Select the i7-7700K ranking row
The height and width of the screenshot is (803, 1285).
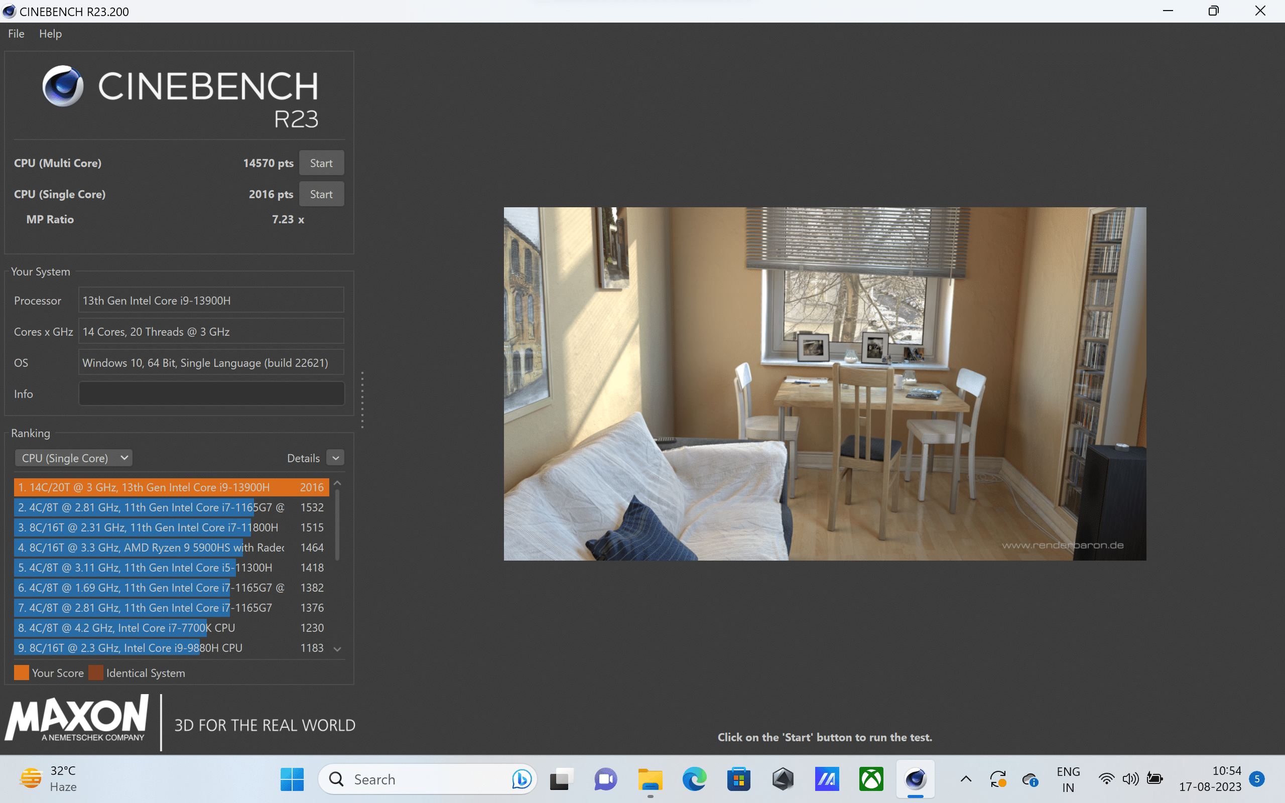(171, 628)
